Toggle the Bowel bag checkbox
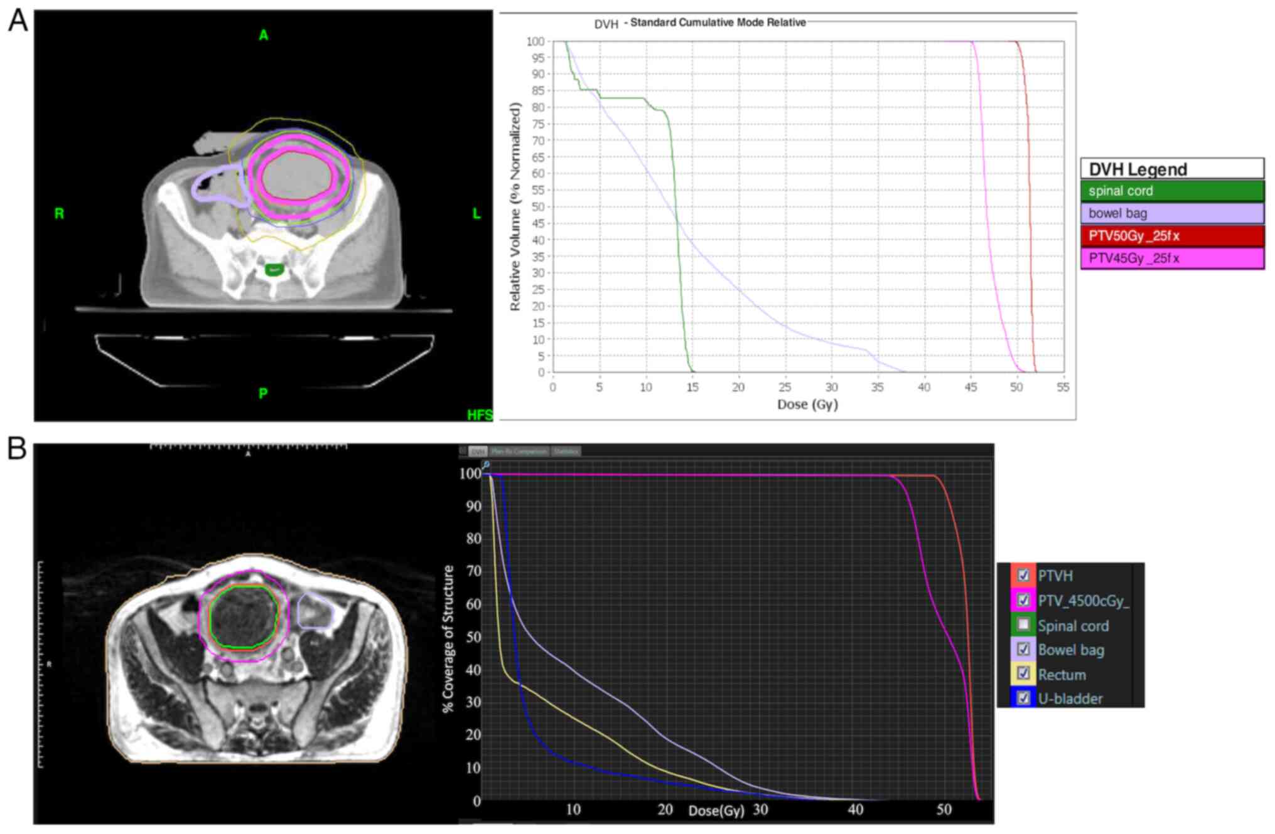Screen dimensions: 1275x834 coord(1023,649)
